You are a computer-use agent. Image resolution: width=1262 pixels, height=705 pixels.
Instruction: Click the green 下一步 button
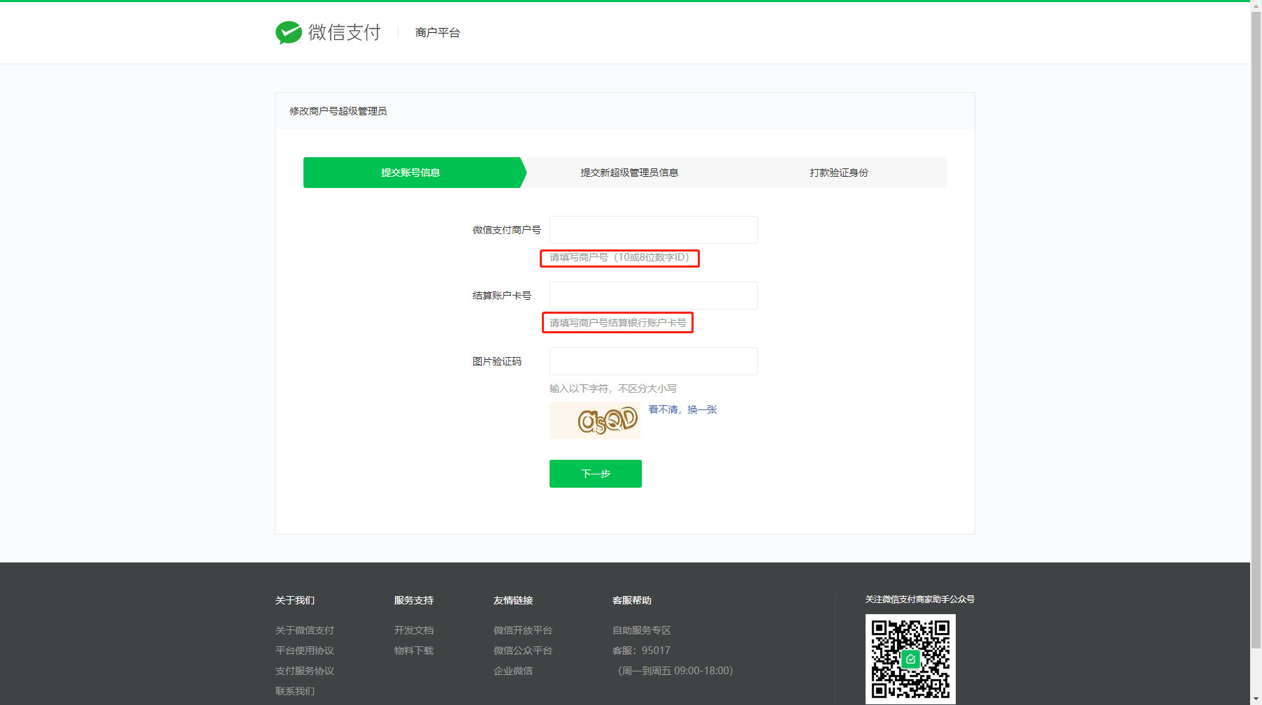point(596,474)
